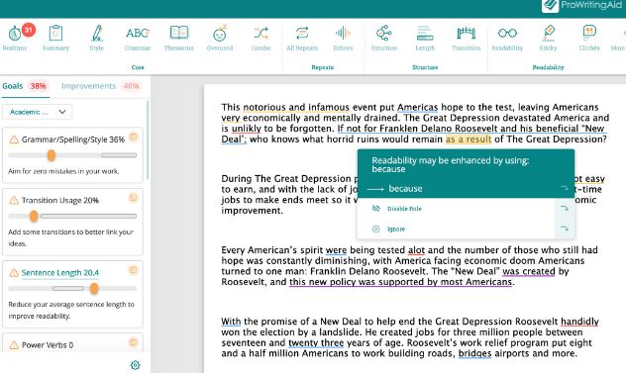This screenshot has width=626, height=373.
Task: Run the Readability report
Action: 507,39
